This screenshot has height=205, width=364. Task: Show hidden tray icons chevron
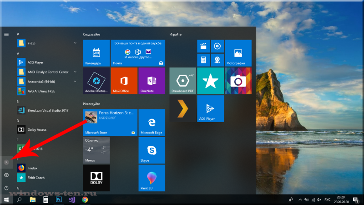point(300,200)
